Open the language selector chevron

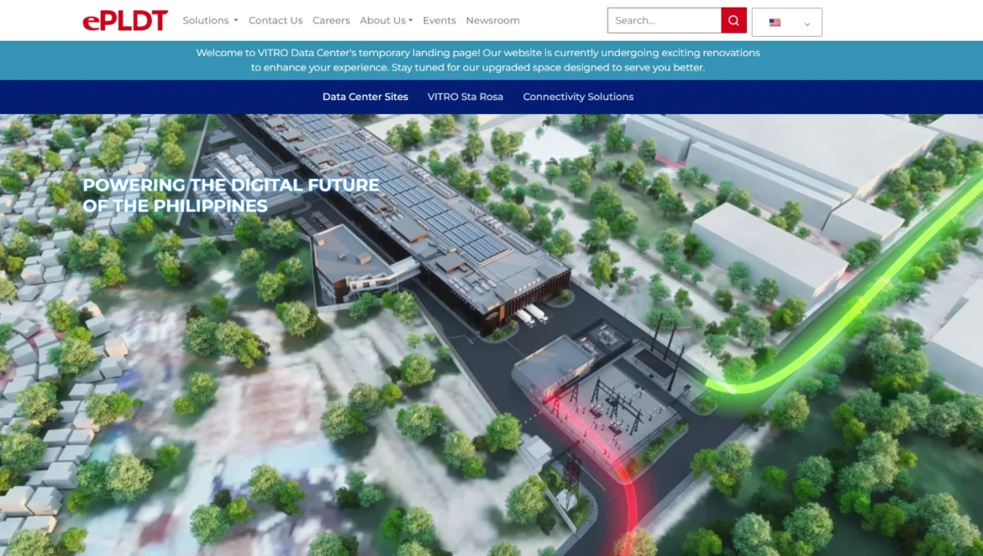click(x=807, y=24)
